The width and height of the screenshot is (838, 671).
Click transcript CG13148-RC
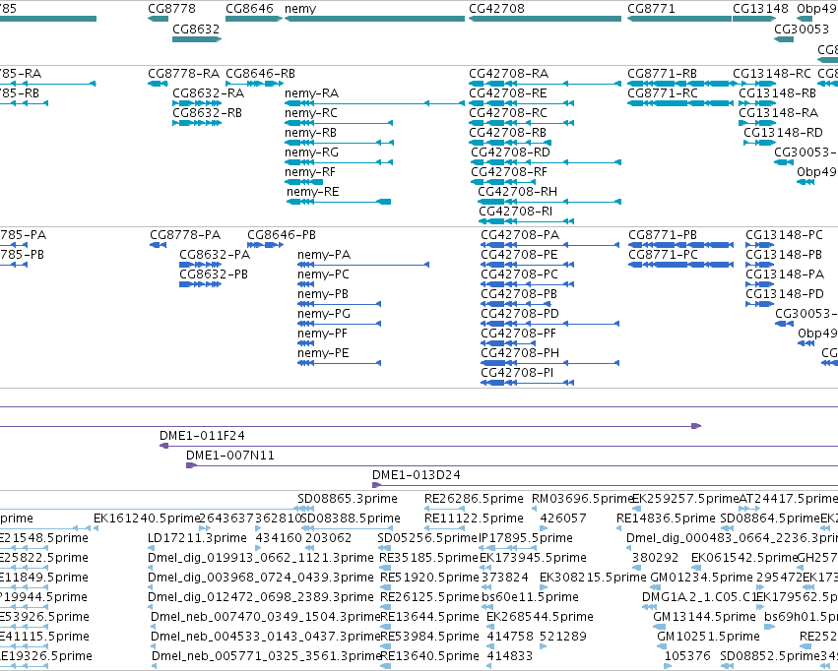(x=772, y=73)
